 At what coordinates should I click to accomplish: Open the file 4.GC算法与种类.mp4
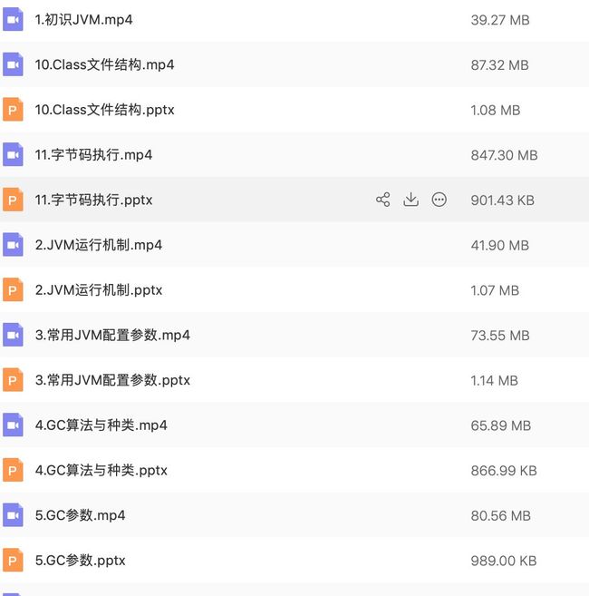[101, 425]
